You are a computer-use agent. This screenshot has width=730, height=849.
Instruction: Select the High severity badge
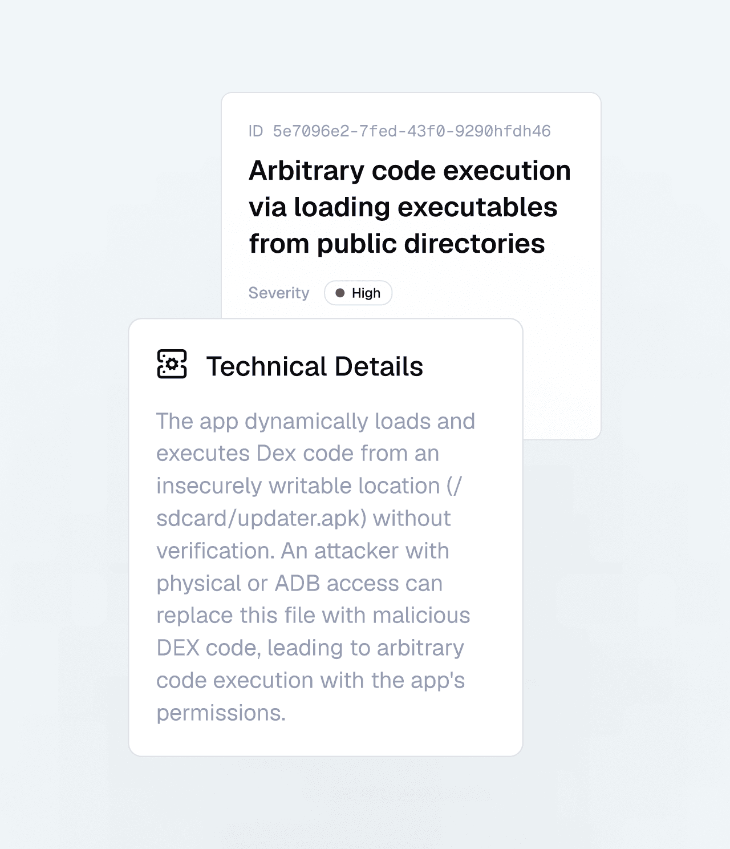358,293
